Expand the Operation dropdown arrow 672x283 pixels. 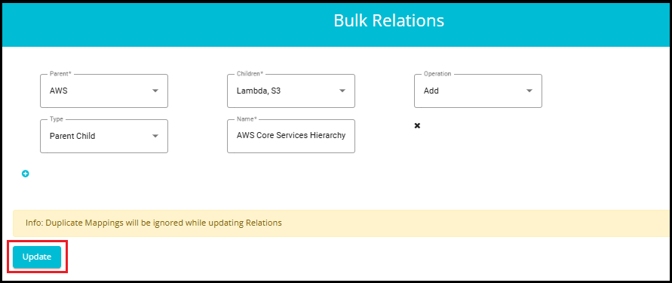click(x=529, y=91)
